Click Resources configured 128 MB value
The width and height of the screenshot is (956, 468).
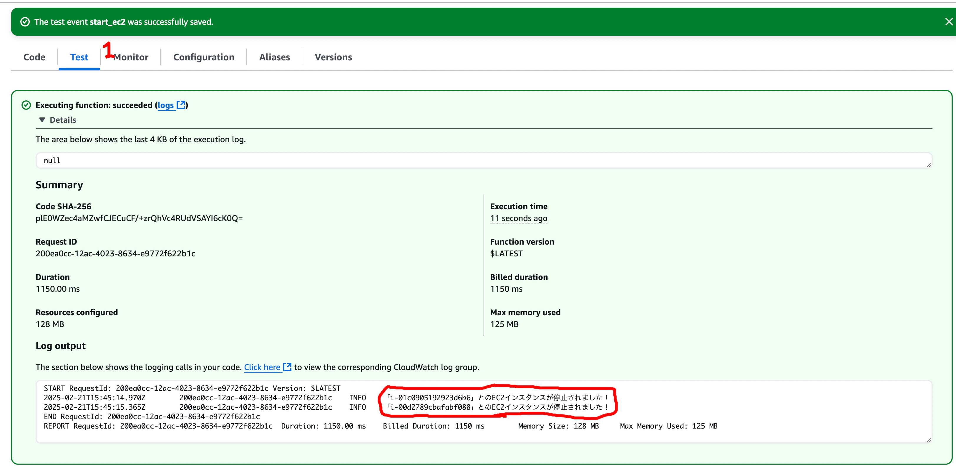(x=50, y=324)
